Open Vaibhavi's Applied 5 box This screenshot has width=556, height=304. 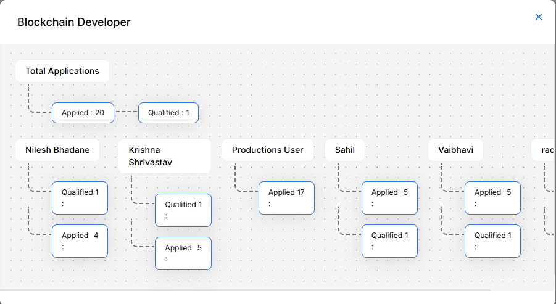tap(493, 198)
